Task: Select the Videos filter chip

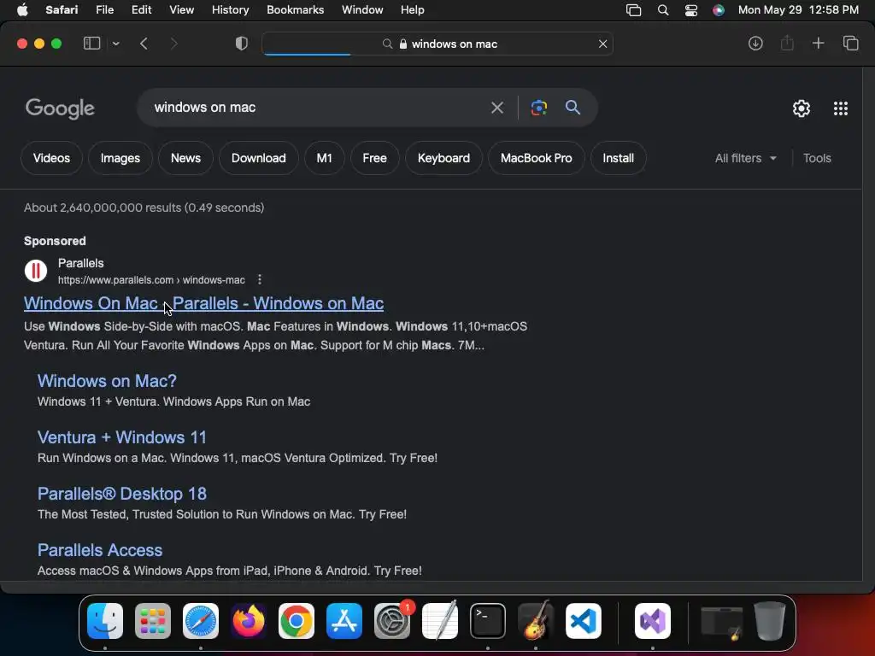Action: point(51,158)
